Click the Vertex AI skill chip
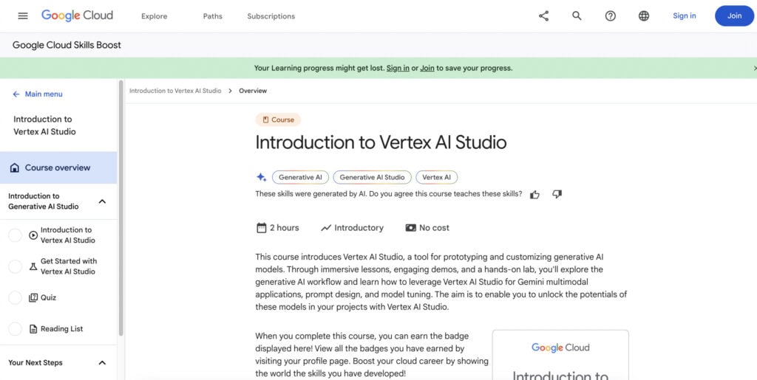 click(x=436, y=177)
